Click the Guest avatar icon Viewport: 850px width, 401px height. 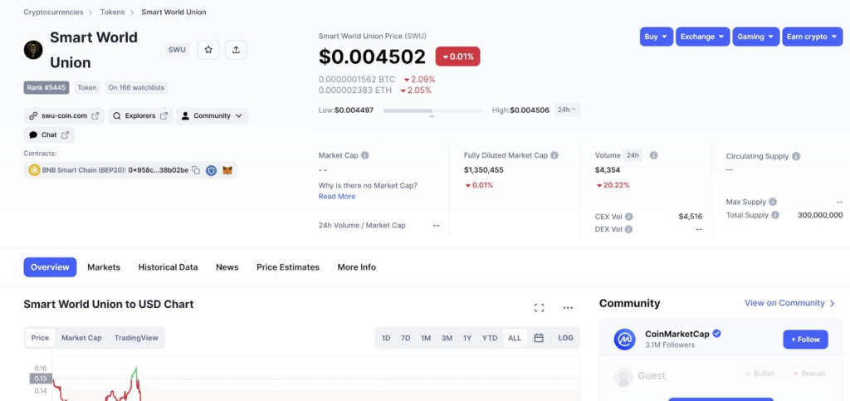tap(623, 377)
